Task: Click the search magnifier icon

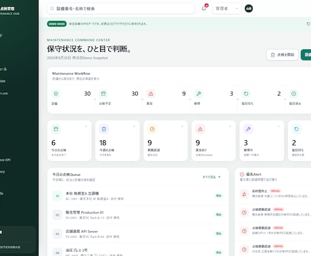Action: [52, 9]
